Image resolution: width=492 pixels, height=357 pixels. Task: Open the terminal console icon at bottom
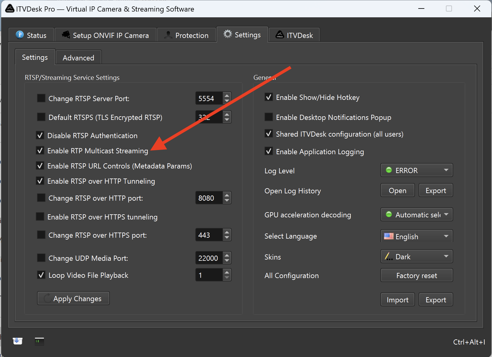coord(39,341)
